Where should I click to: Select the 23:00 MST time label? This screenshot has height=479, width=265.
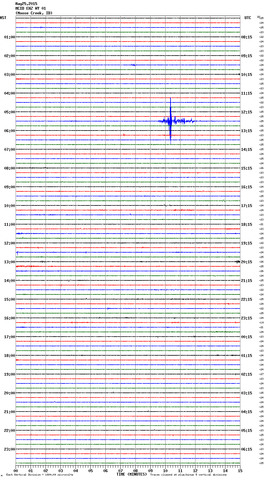point(10,449)
